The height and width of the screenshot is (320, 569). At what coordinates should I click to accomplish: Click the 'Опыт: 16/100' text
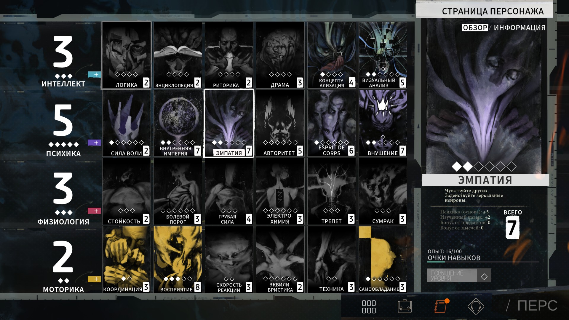click(445, 251)
